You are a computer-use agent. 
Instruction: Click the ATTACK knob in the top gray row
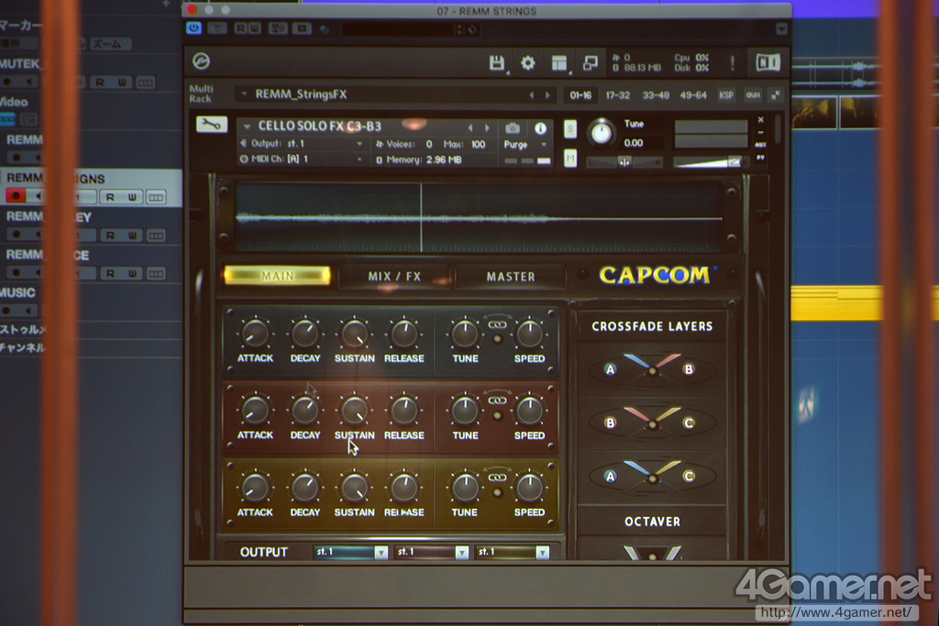click(255, 334)
